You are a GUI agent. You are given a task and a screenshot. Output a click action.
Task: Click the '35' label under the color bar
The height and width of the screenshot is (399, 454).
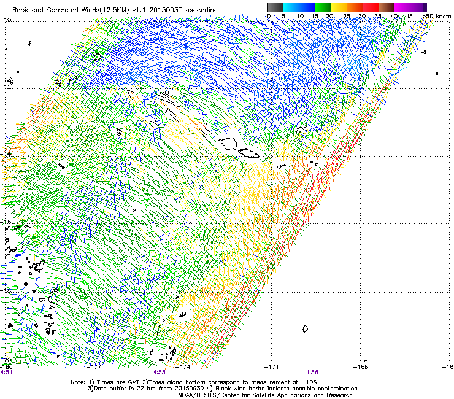tap(378, 17)
